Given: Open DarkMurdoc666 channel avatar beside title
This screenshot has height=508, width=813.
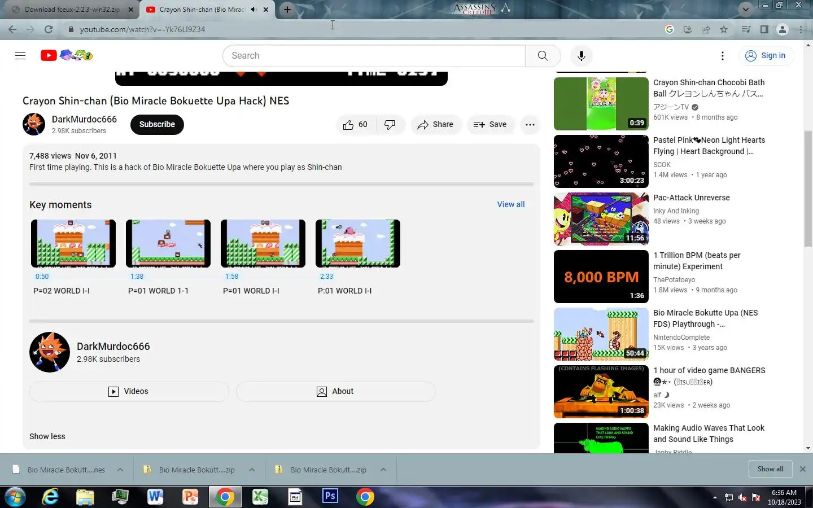Looking at the screenshot, I should tap(34, 124).
